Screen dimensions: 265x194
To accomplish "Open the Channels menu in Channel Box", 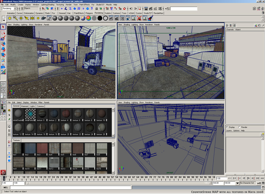I will point(230,29).
